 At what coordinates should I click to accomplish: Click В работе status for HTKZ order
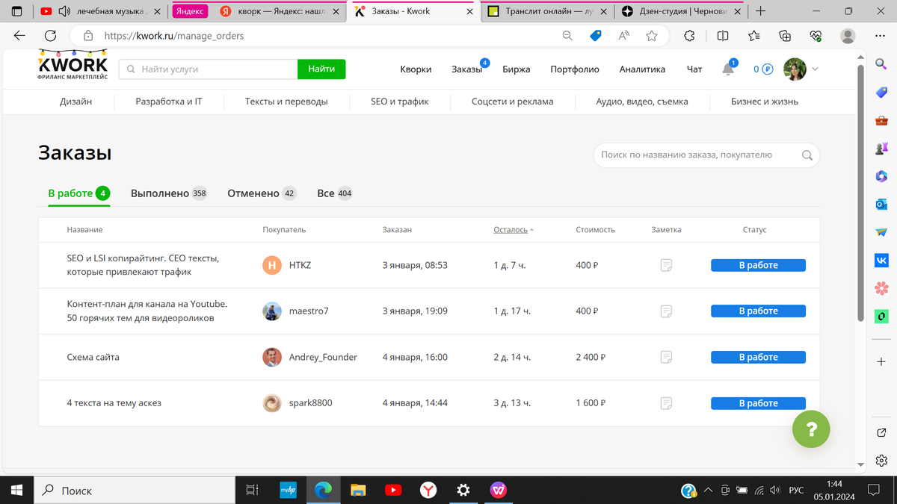tap(758, 265)
